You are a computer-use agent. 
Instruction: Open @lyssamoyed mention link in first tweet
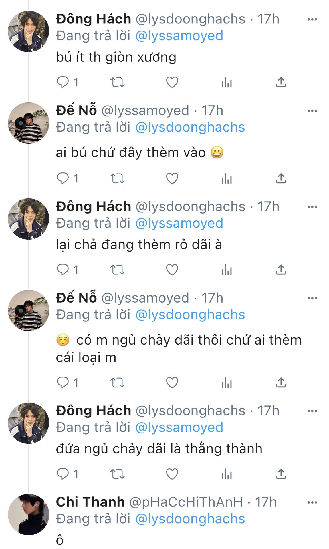[x=179, y=36]
